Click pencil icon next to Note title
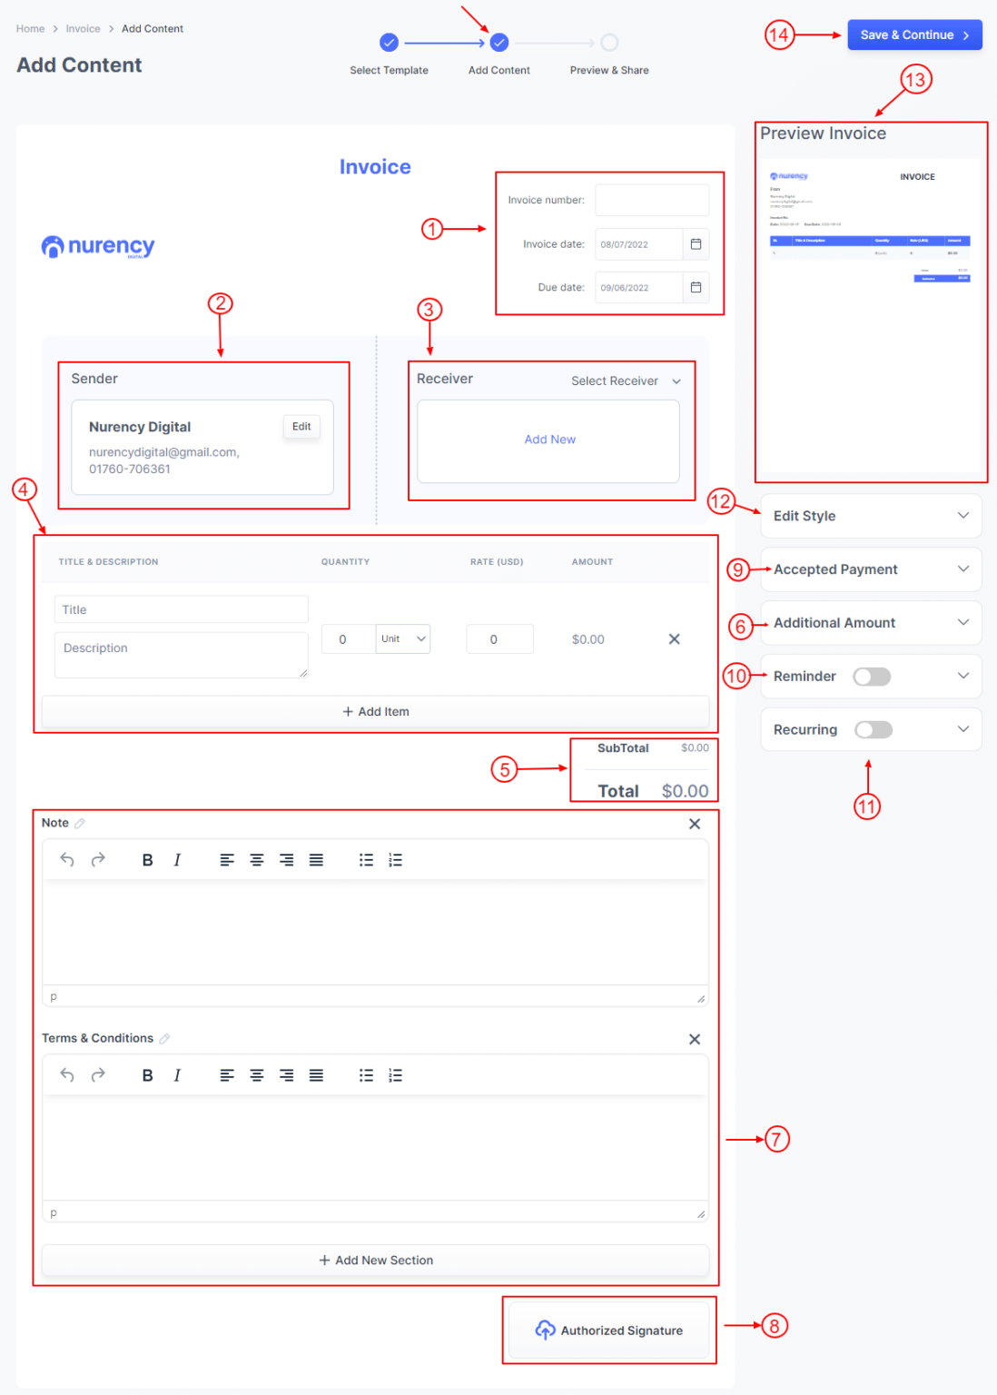 (80, 824)
